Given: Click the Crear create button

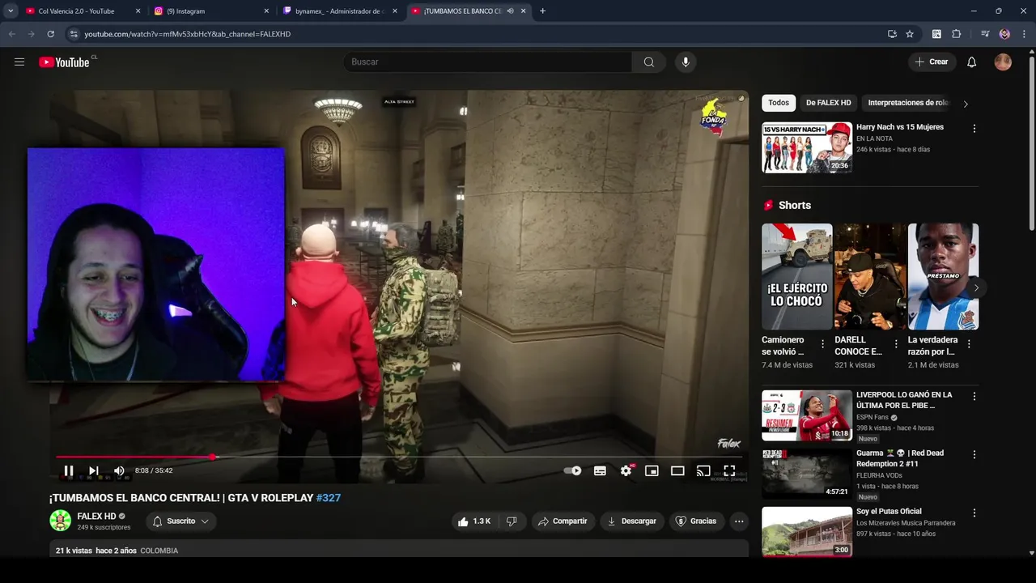Looking at the screenshot, I should 932,62.
